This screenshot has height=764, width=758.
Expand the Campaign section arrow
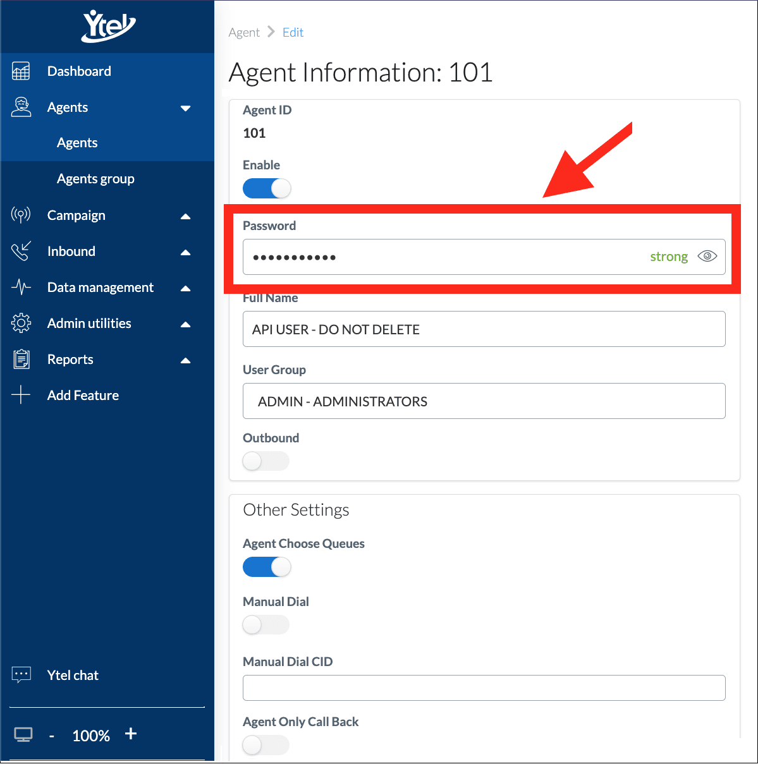pyautogui.click(x=185, y=216)
